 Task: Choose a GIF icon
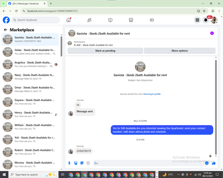(88, 163)
